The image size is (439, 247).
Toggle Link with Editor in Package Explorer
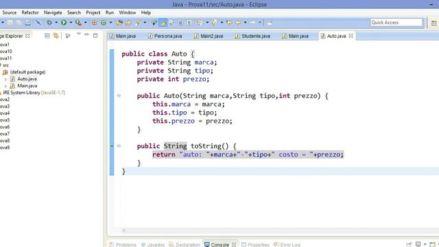coord(56,36)
